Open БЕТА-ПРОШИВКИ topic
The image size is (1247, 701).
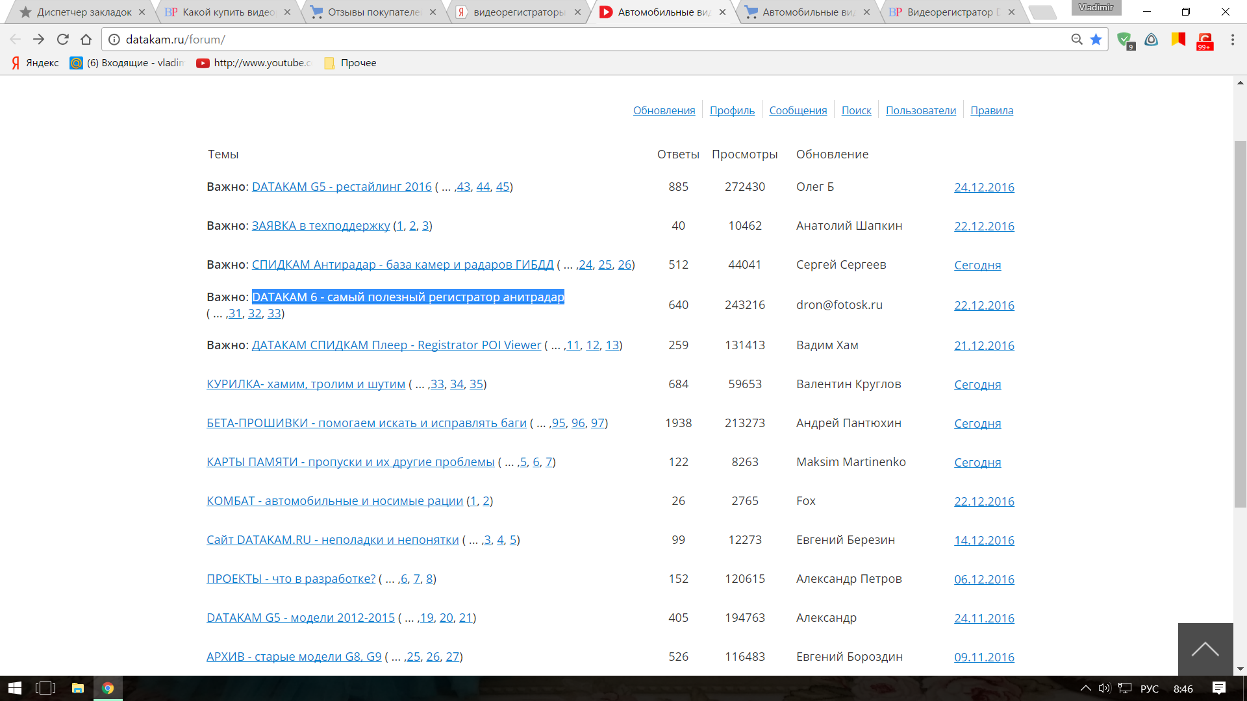366,423
